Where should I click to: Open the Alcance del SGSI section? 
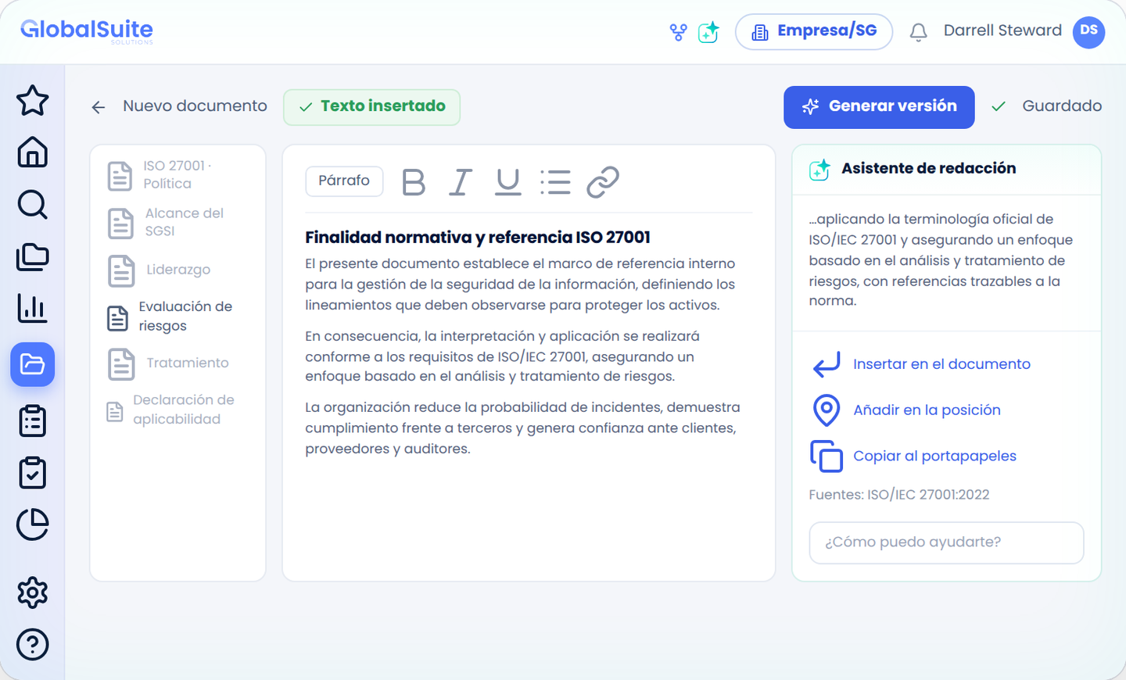178,223
